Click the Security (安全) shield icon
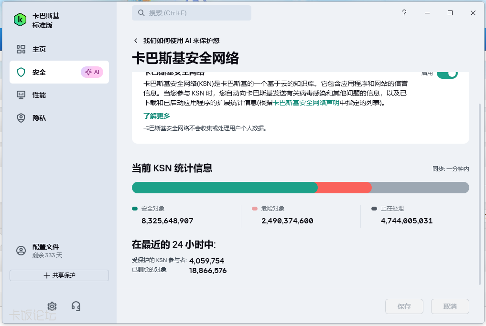The height and width of the screenshot is (326, 486). pos(21,72)
